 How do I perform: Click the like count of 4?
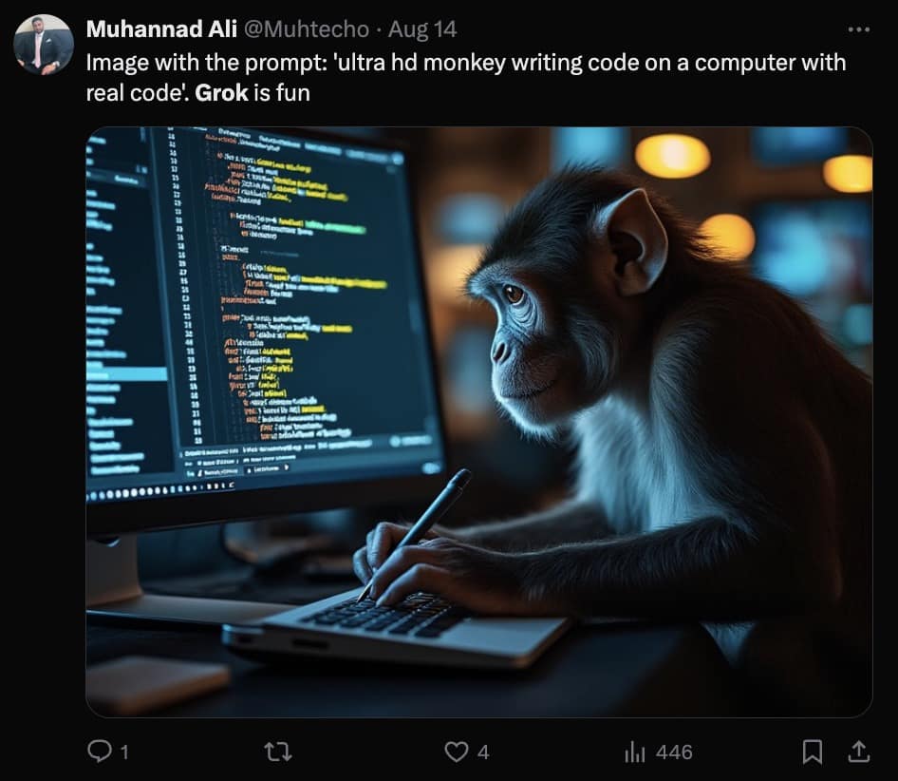click(x=483, y=752)
